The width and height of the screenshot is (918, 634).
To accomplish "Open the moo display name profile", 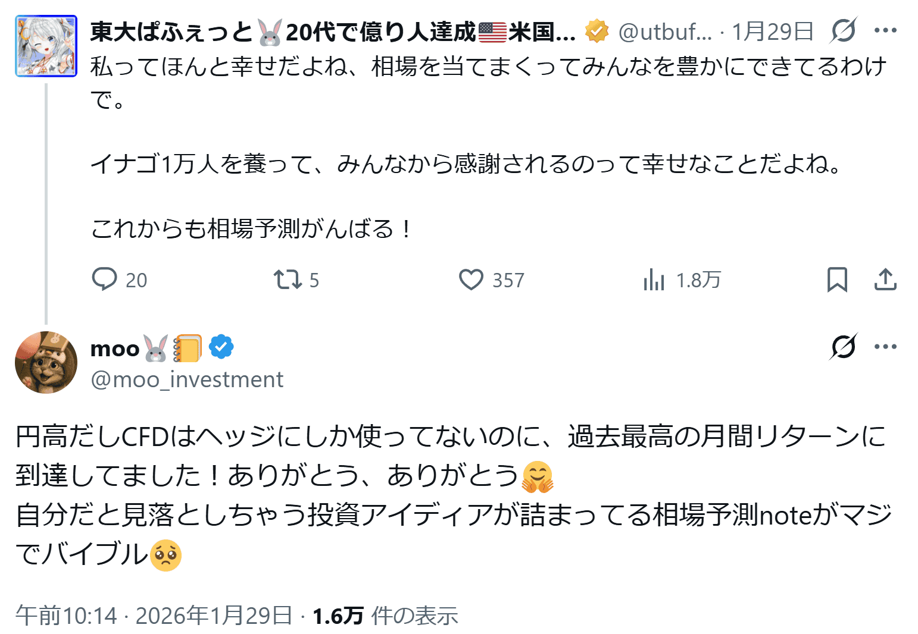I will [x=115, y=349].
